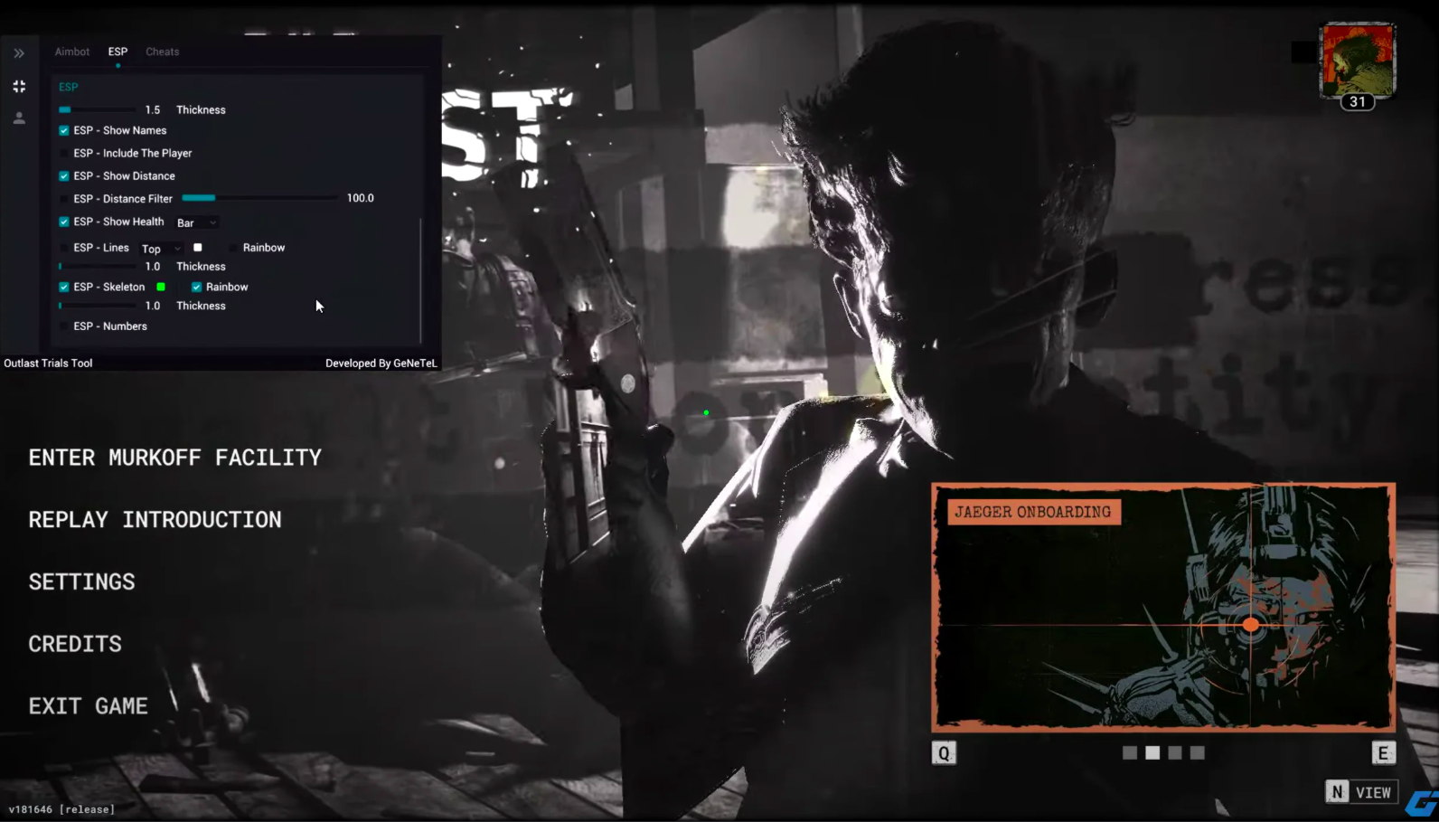The image size is (1439, 822).
Task: Click the thickness value '1.5'
Action: (x=153, y=110)
